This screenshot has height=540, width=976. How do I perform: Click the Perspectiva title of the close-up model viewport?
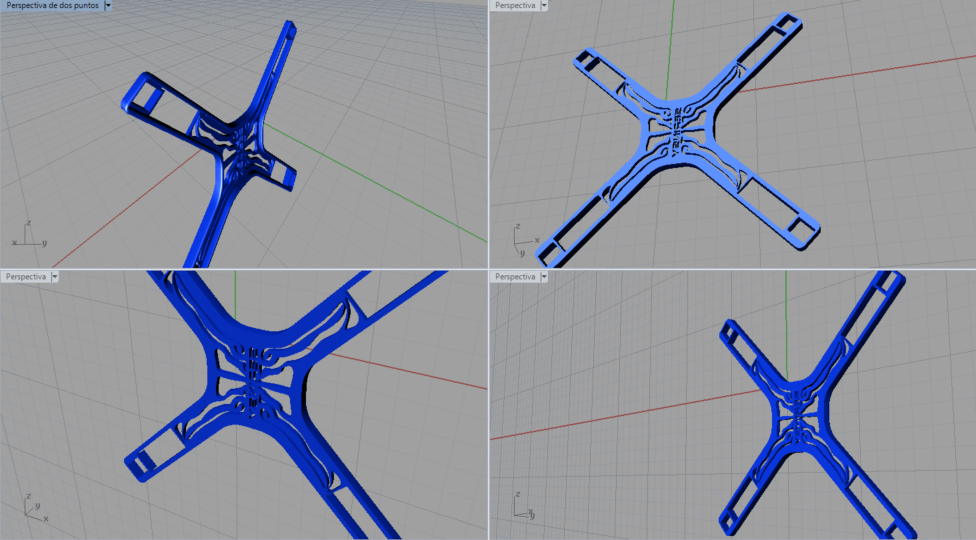click(26, 276)
